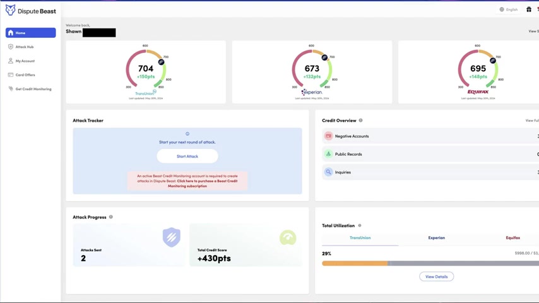Open the Public Records row
The height and width of the screenshot is (303, 539).
coord(430,154)
